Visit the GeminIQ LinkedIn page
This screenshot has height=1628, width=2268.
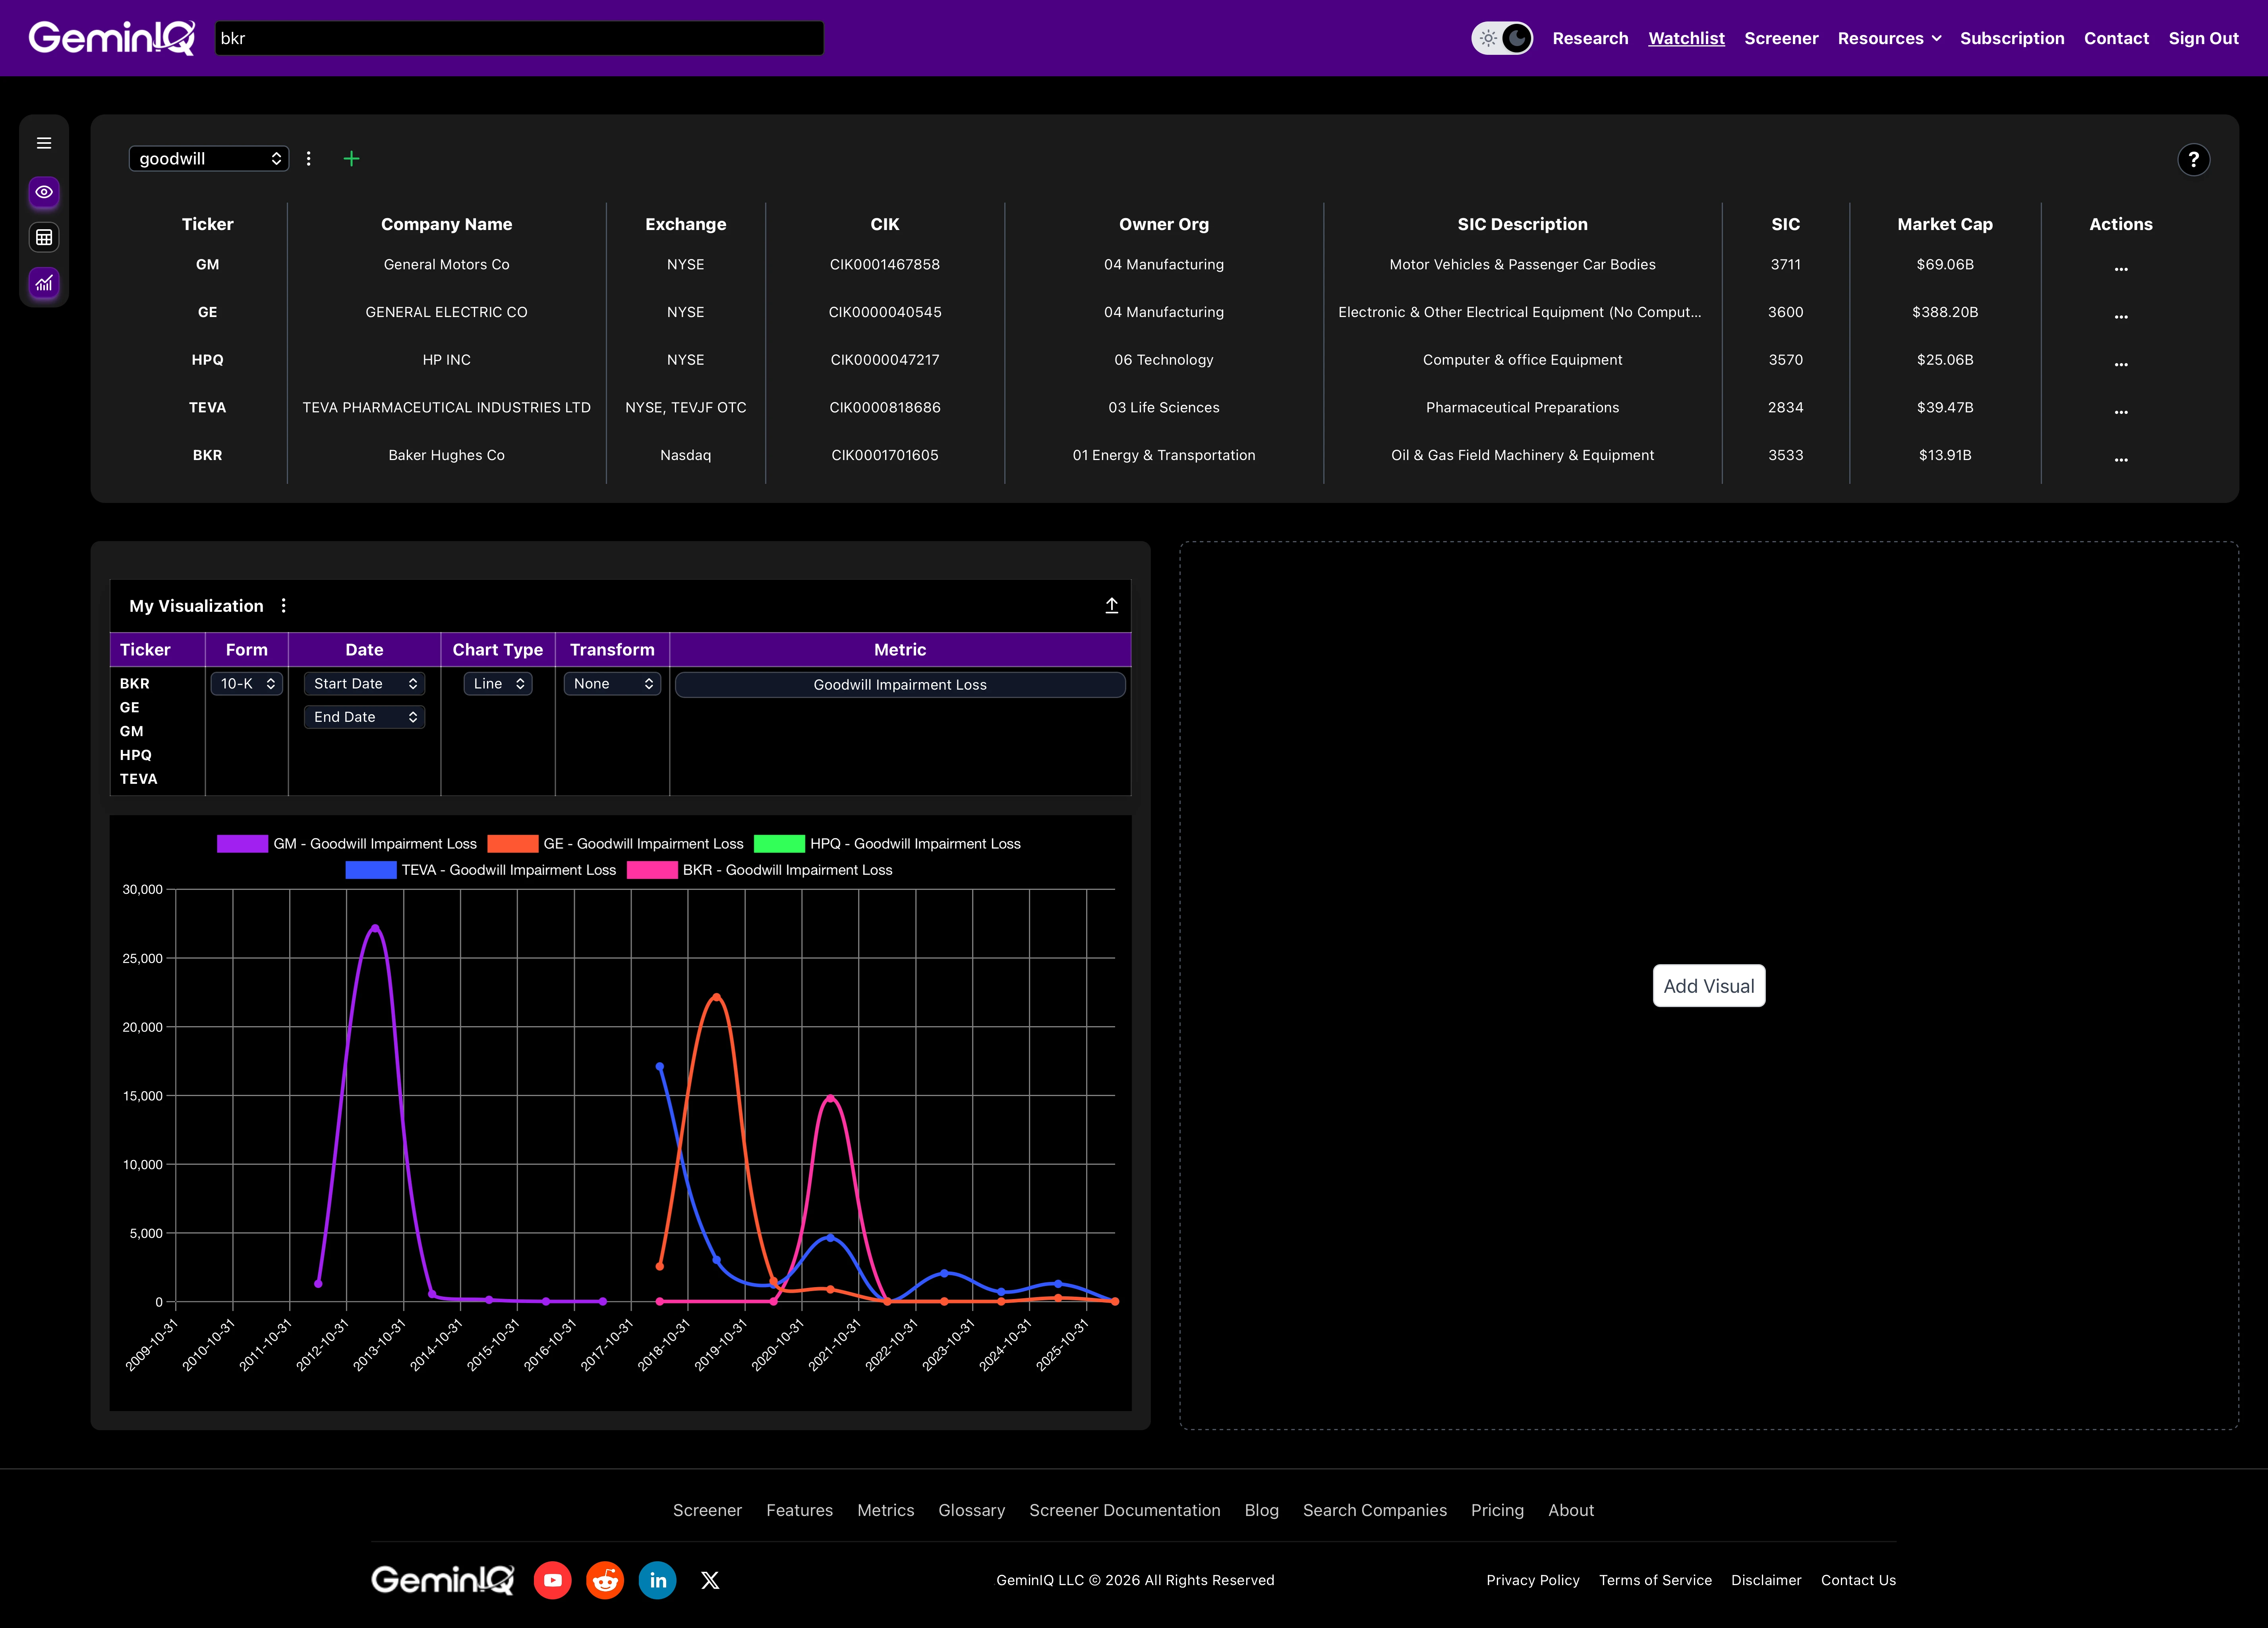pos(657,1580)
